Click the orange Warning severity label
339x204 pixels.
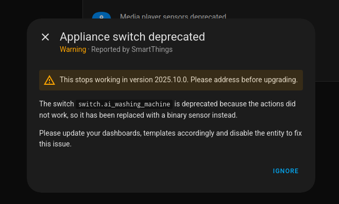click(x=73, y=49)
